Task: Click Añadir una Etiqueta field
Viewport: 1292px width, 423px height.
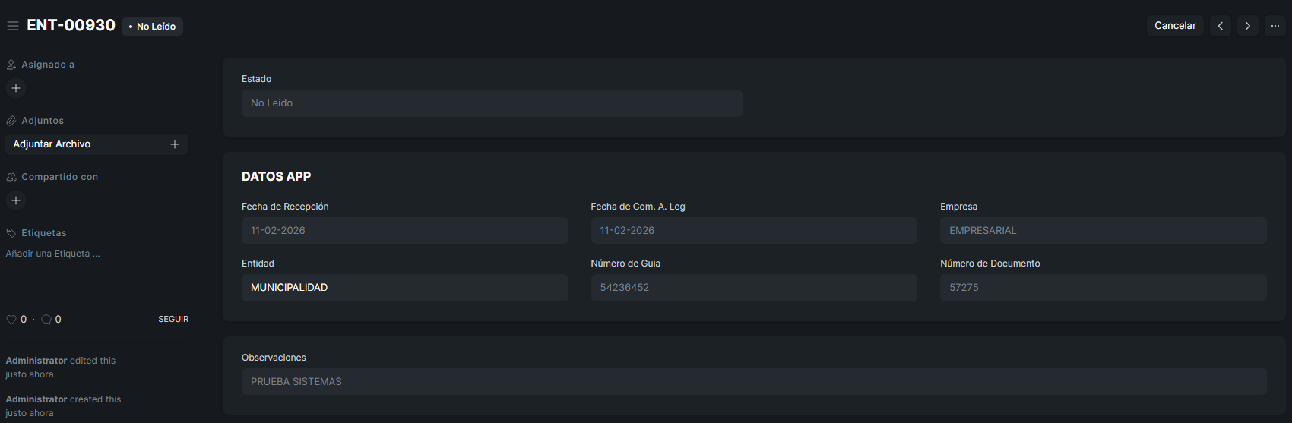Action: (53, 254)
